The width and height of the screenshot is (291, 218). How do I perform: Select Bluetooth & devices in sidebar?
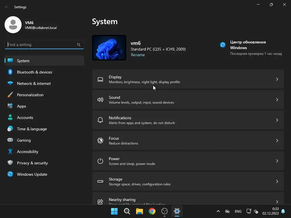(x=44, y=72)
